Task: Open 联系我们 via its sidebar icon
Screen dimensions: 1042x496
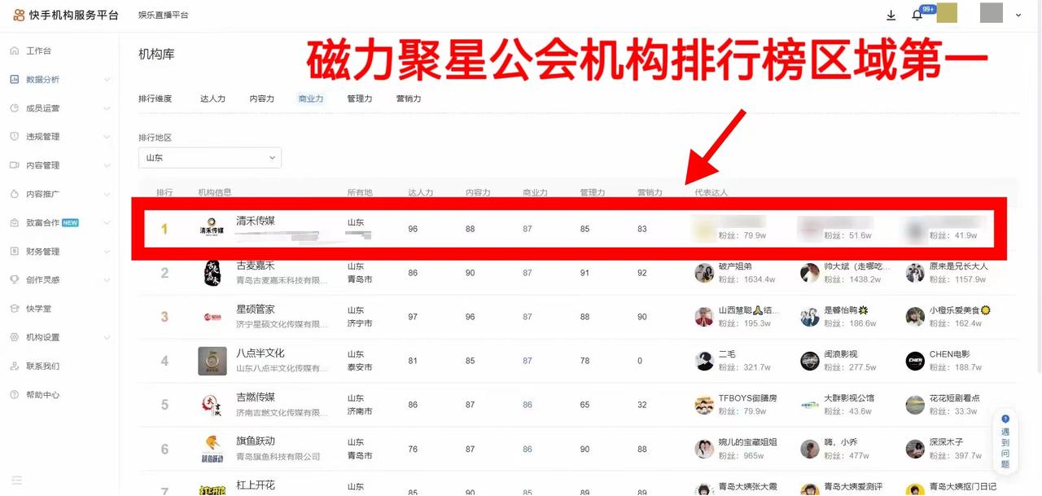Action: 15,366
